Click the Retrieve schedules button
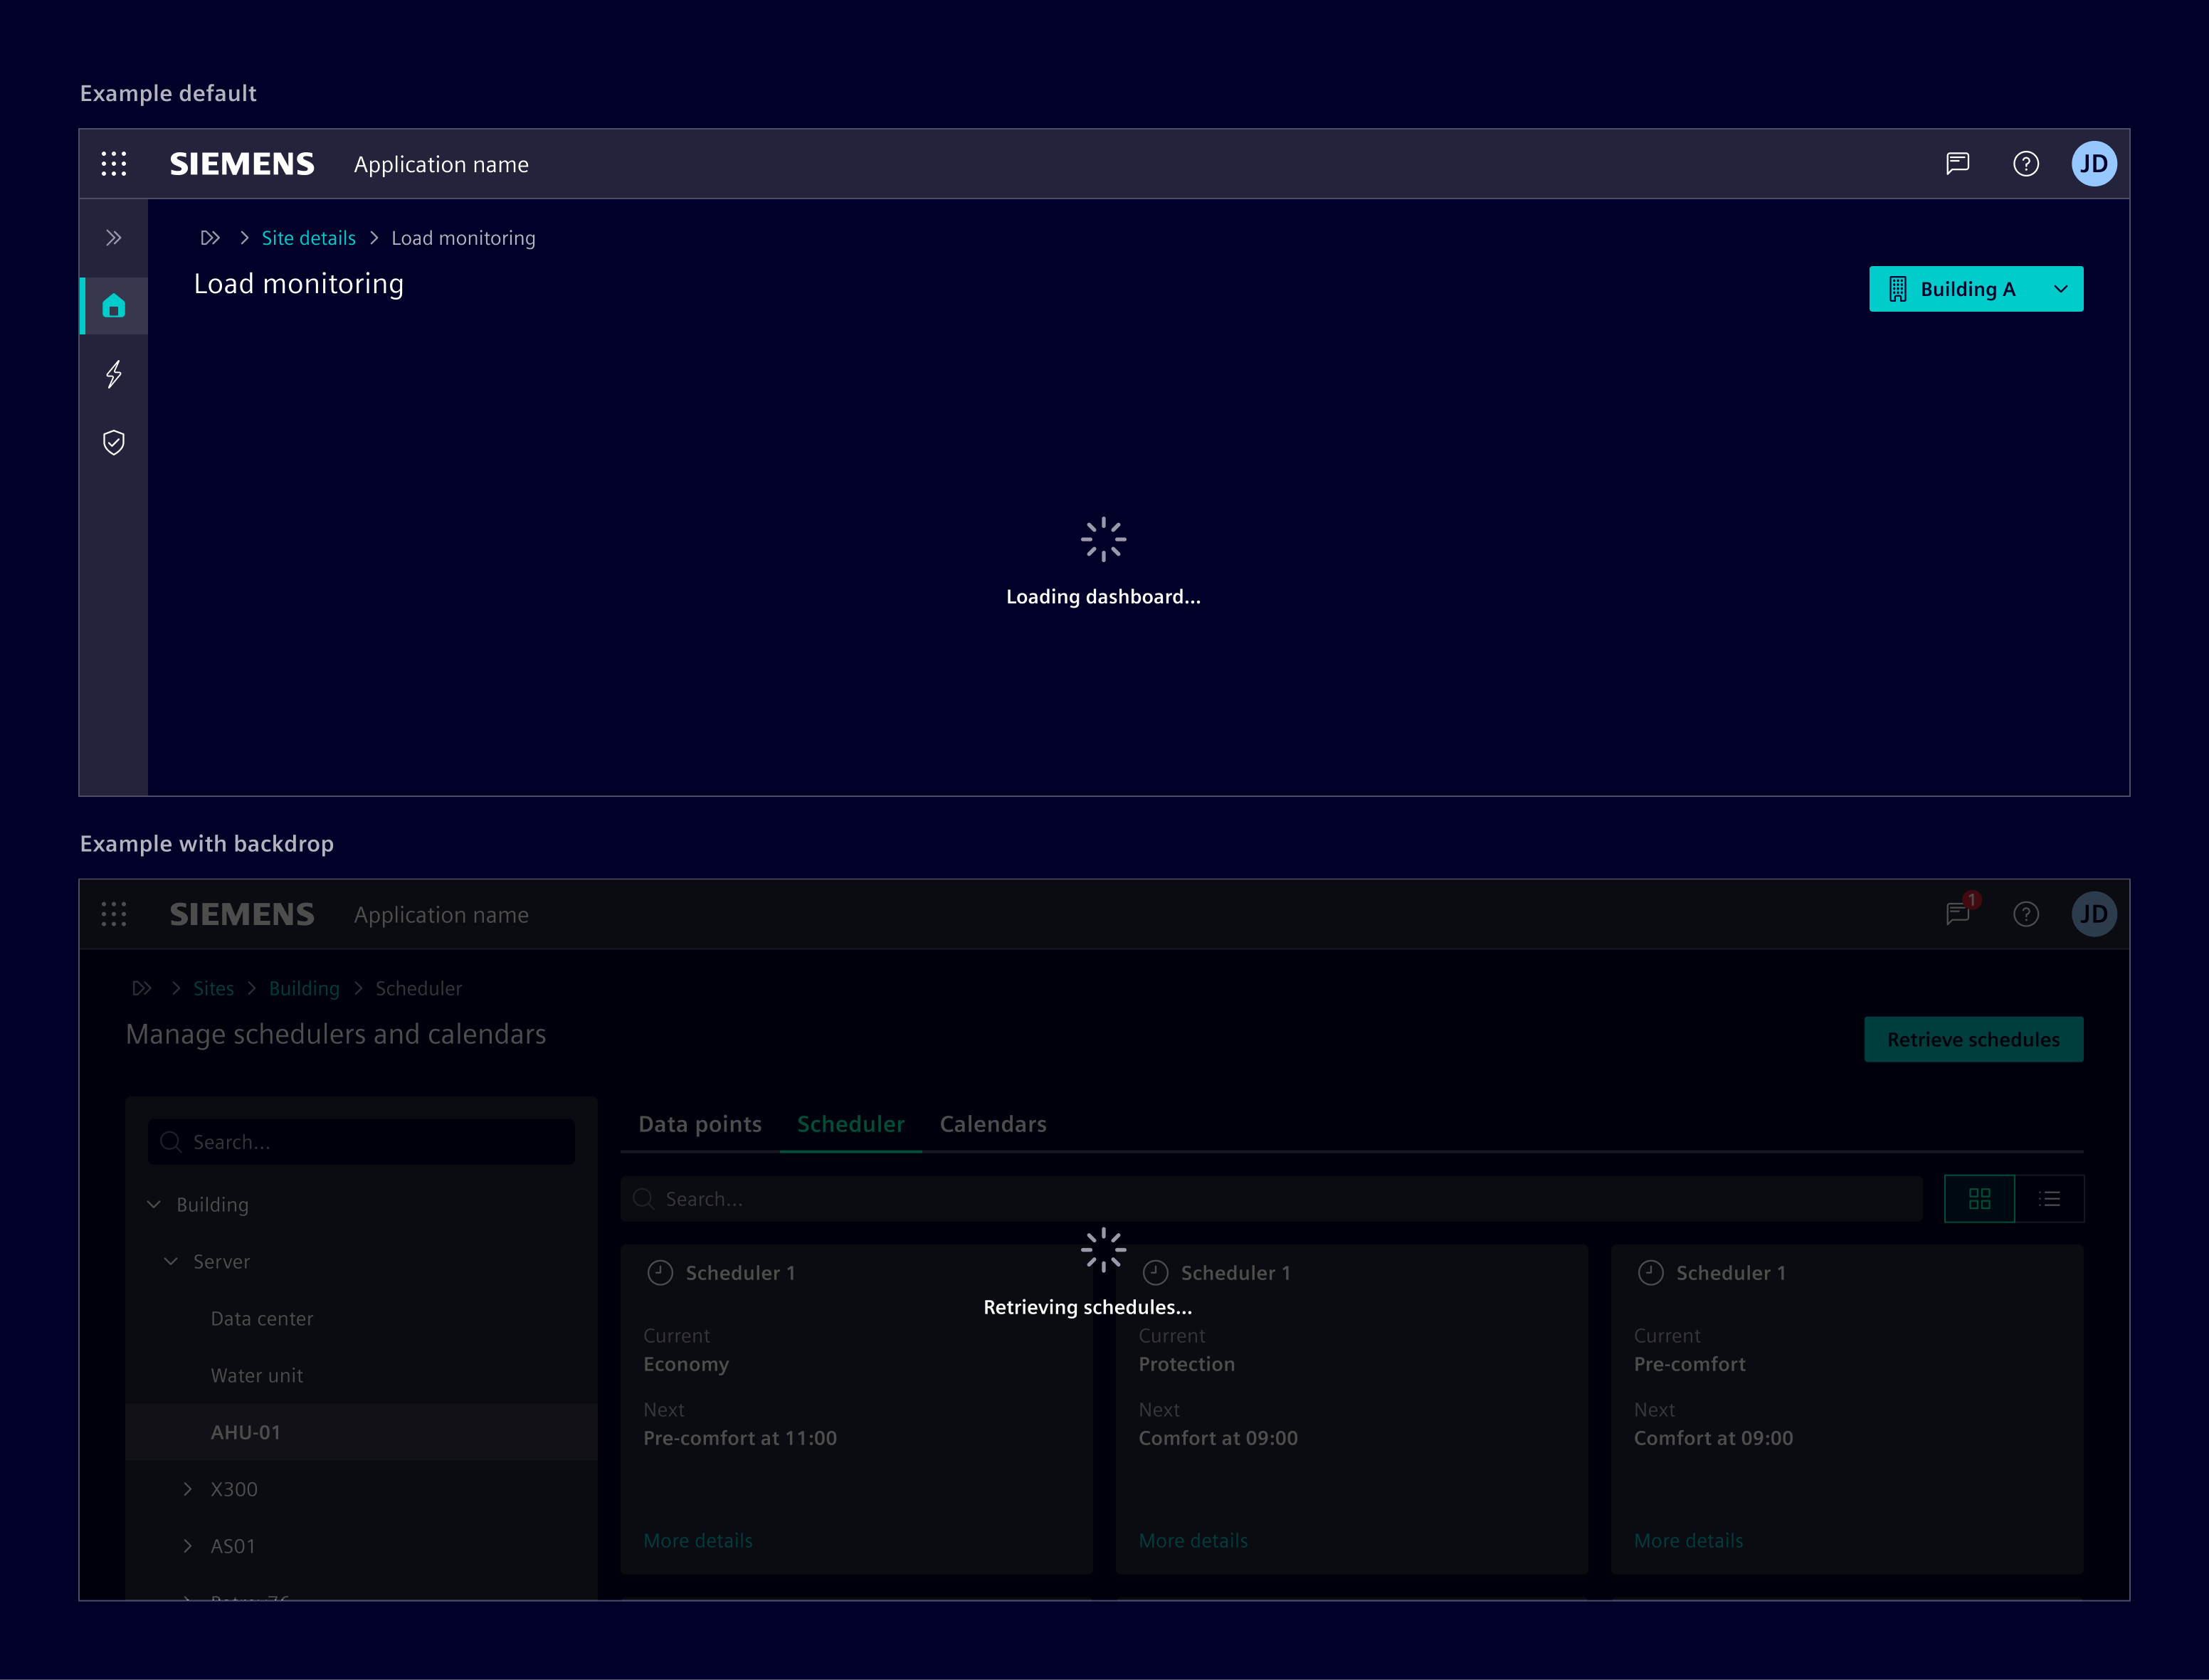Image resolution: width=2209 pixels, height=1680 pixels. point(1973,1039)
